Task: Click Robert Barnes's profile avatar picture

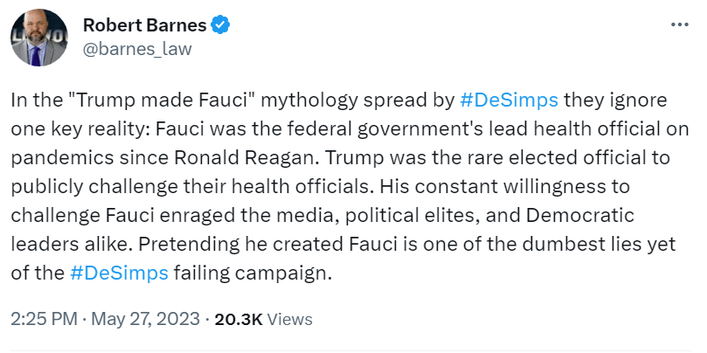Action: point(39,38)
